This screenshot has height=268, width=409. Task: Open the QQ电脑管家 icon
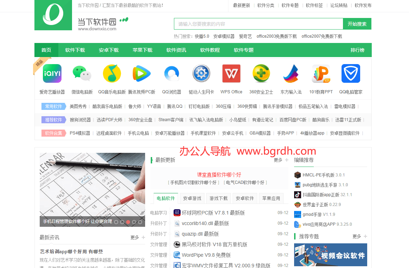pyautogui.click(x=351, y=73)
